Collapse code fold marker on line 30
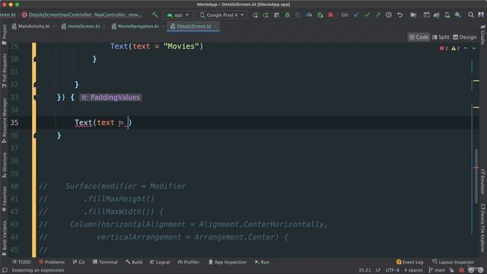The image size is (487, 274). 35,59
